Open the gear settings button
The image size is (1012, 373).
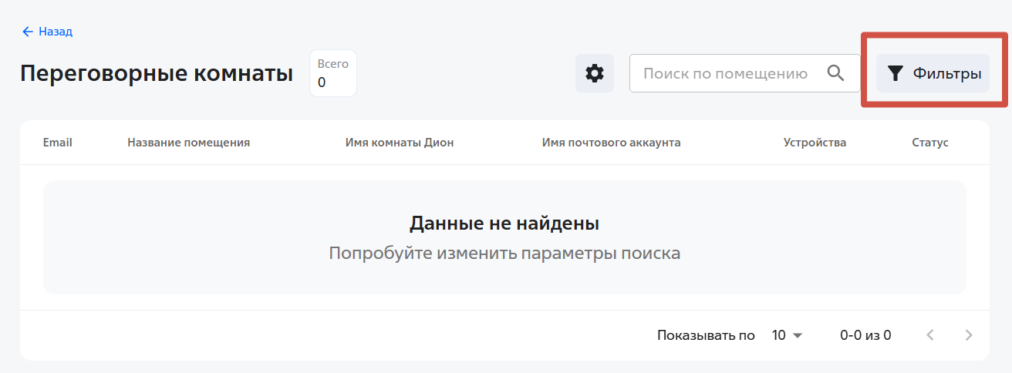click(x=595, y=73)
